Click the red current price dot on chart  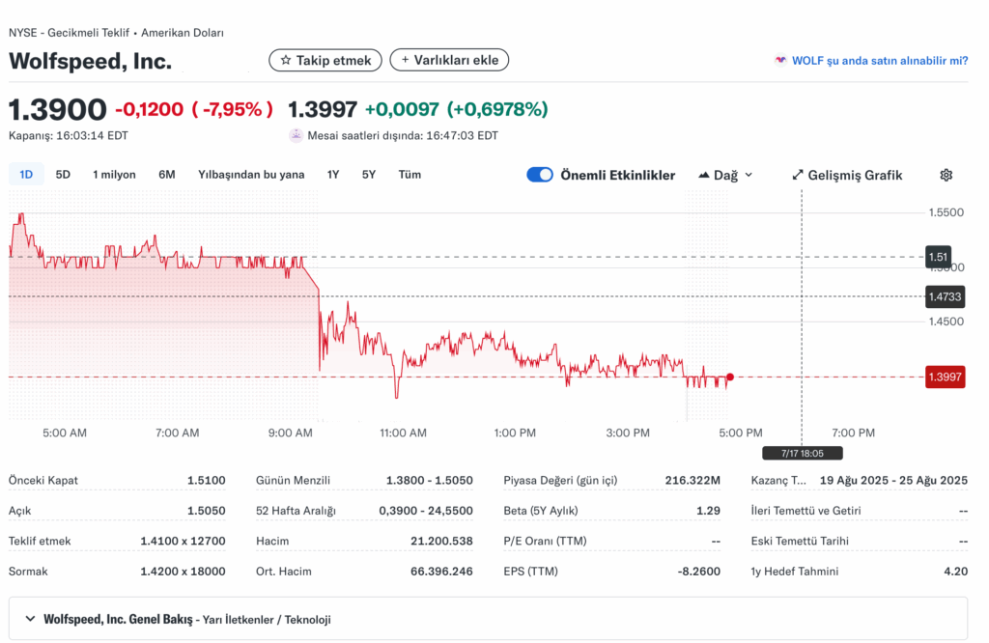click(x=730, y=377)
